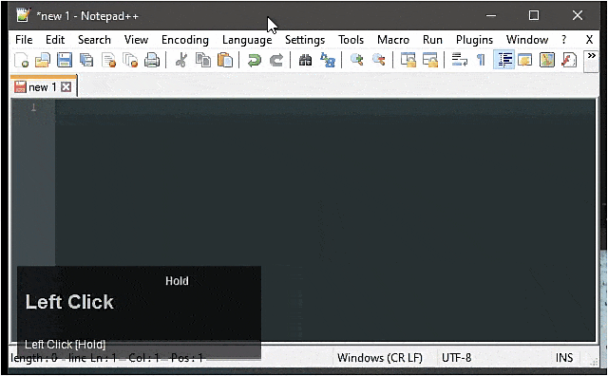This screenshot has height=376, width=608.
Task: Open the Search menu
Action: tap(94, 40)
